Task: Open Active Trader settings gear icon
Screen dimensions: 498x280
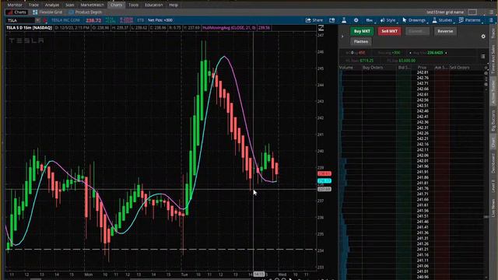Action: tap(483, 37)
